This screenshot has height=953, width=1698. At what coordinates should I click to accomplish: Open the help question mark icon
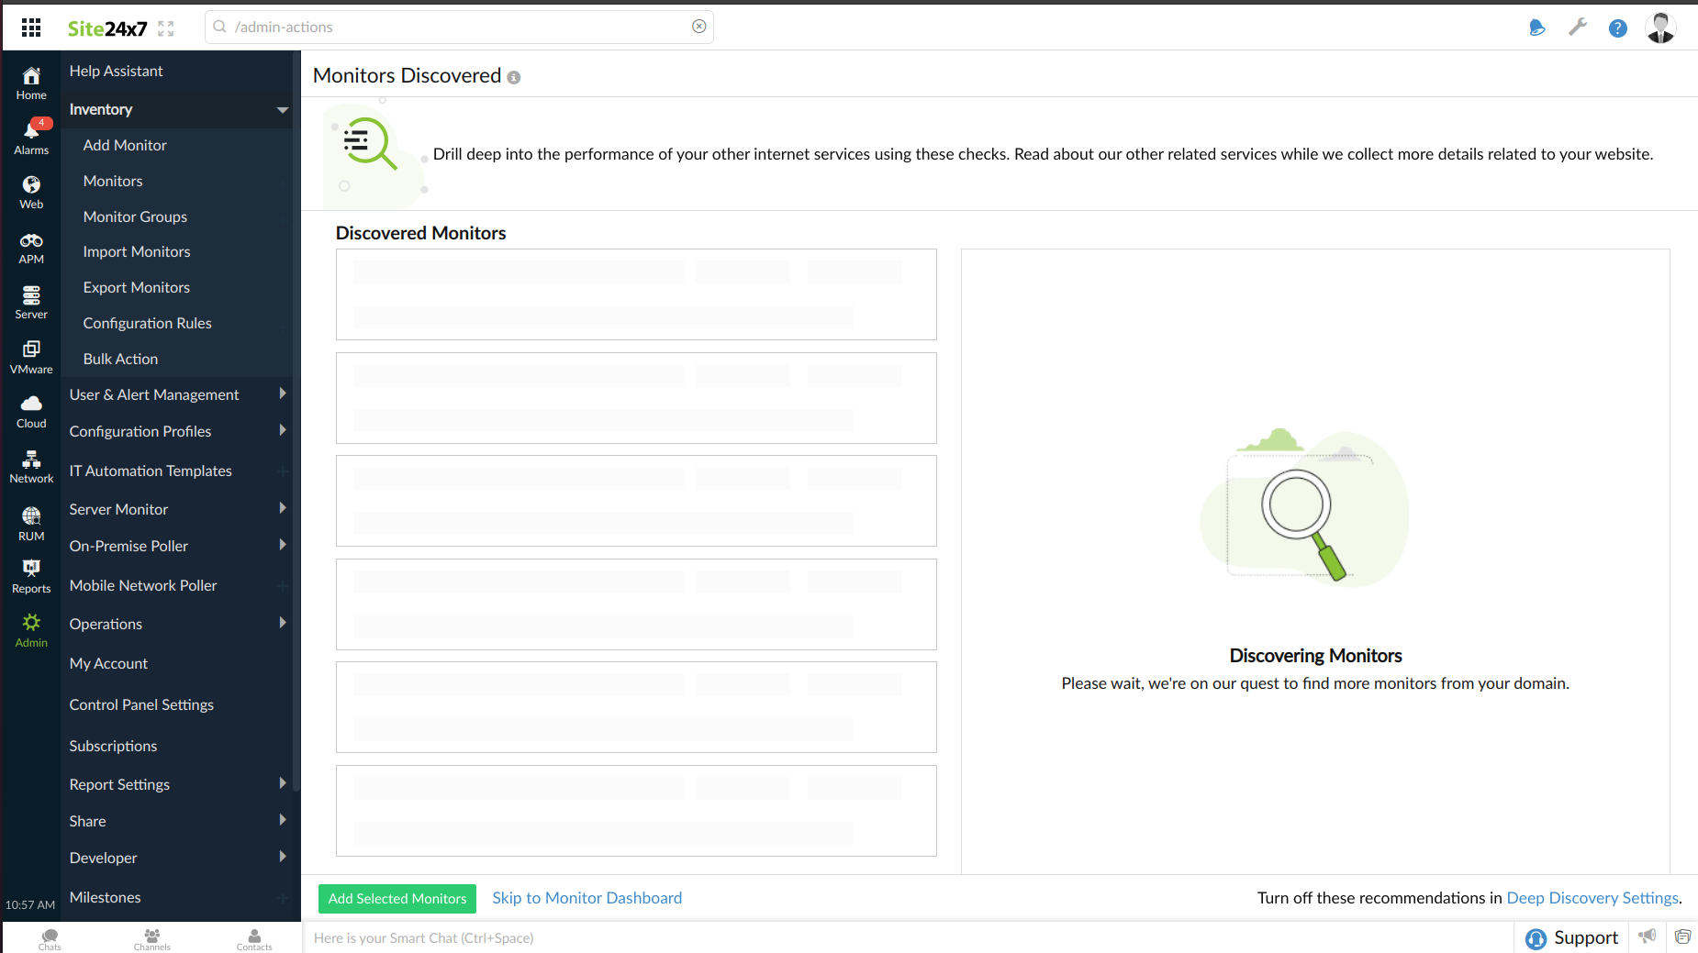coord(1617,28)
